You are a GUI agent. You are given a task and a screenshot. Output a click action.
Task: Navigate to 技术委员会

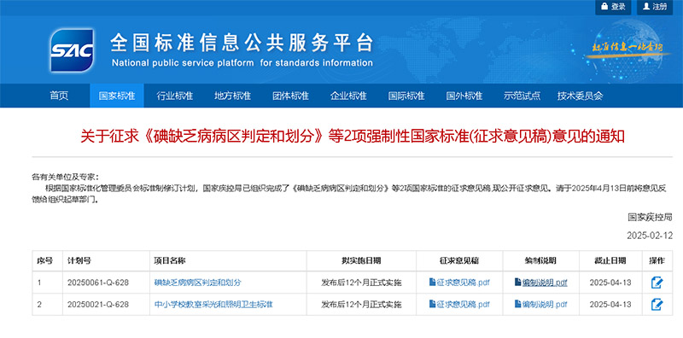pyautogui.click(x=580, y=96)
